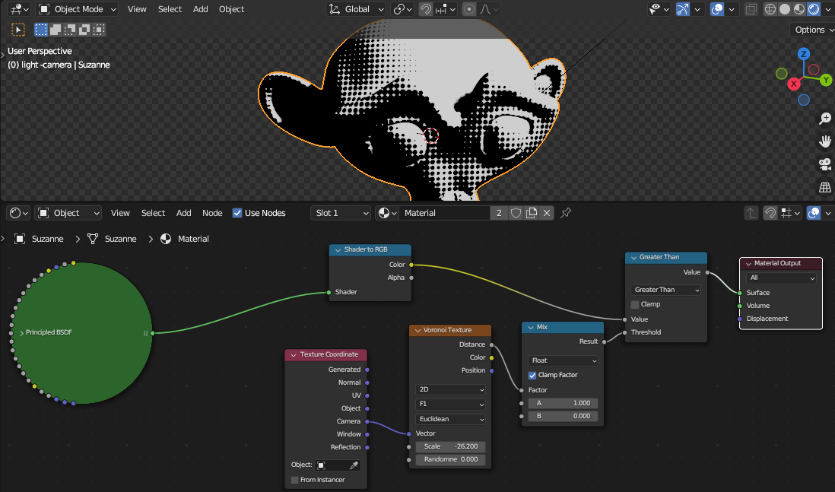The height and width of the screenshot is (492, 835).
Task: Open object visibility and selectability options
Action: 659,9
